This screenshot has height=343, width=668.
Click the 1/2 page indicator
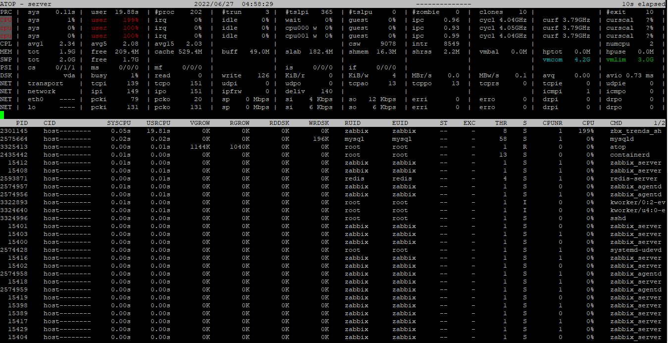click(x=660, y=123)
